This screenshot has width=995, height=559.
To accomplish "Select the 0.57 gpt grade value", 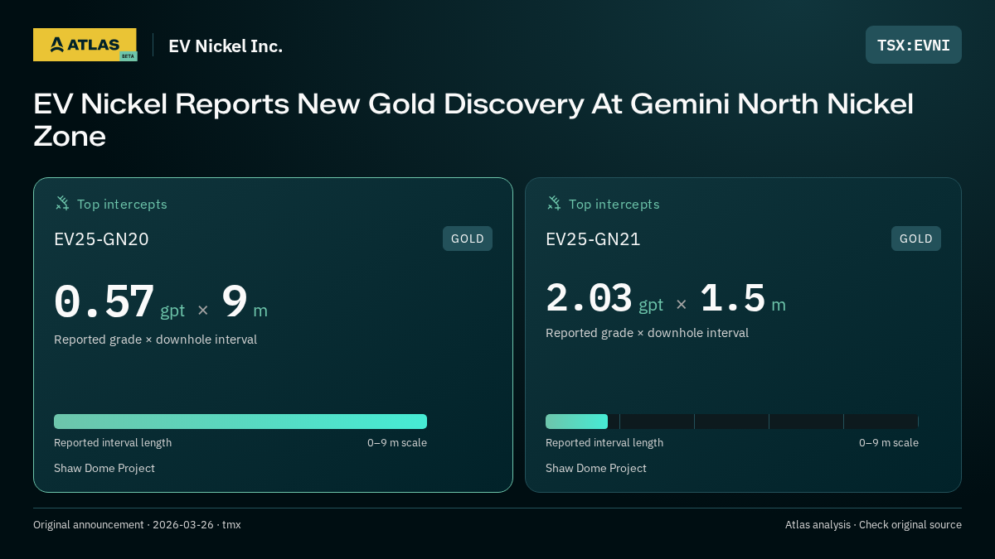I will tap(119, 302).
